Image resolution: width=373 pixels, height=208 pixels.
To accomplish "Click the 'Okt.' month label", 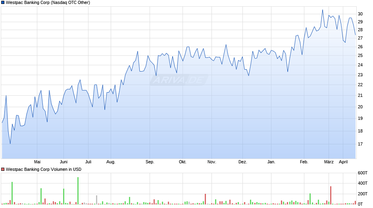I will click(183, 162).
